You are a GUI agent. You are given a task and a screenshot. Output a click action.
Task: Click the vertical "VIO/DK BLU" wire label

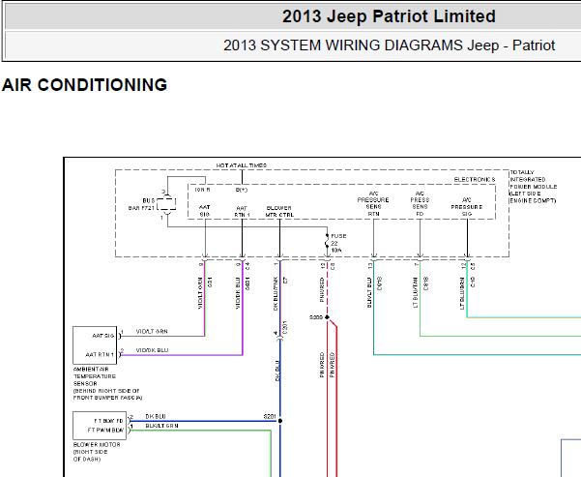click(238, 293)
